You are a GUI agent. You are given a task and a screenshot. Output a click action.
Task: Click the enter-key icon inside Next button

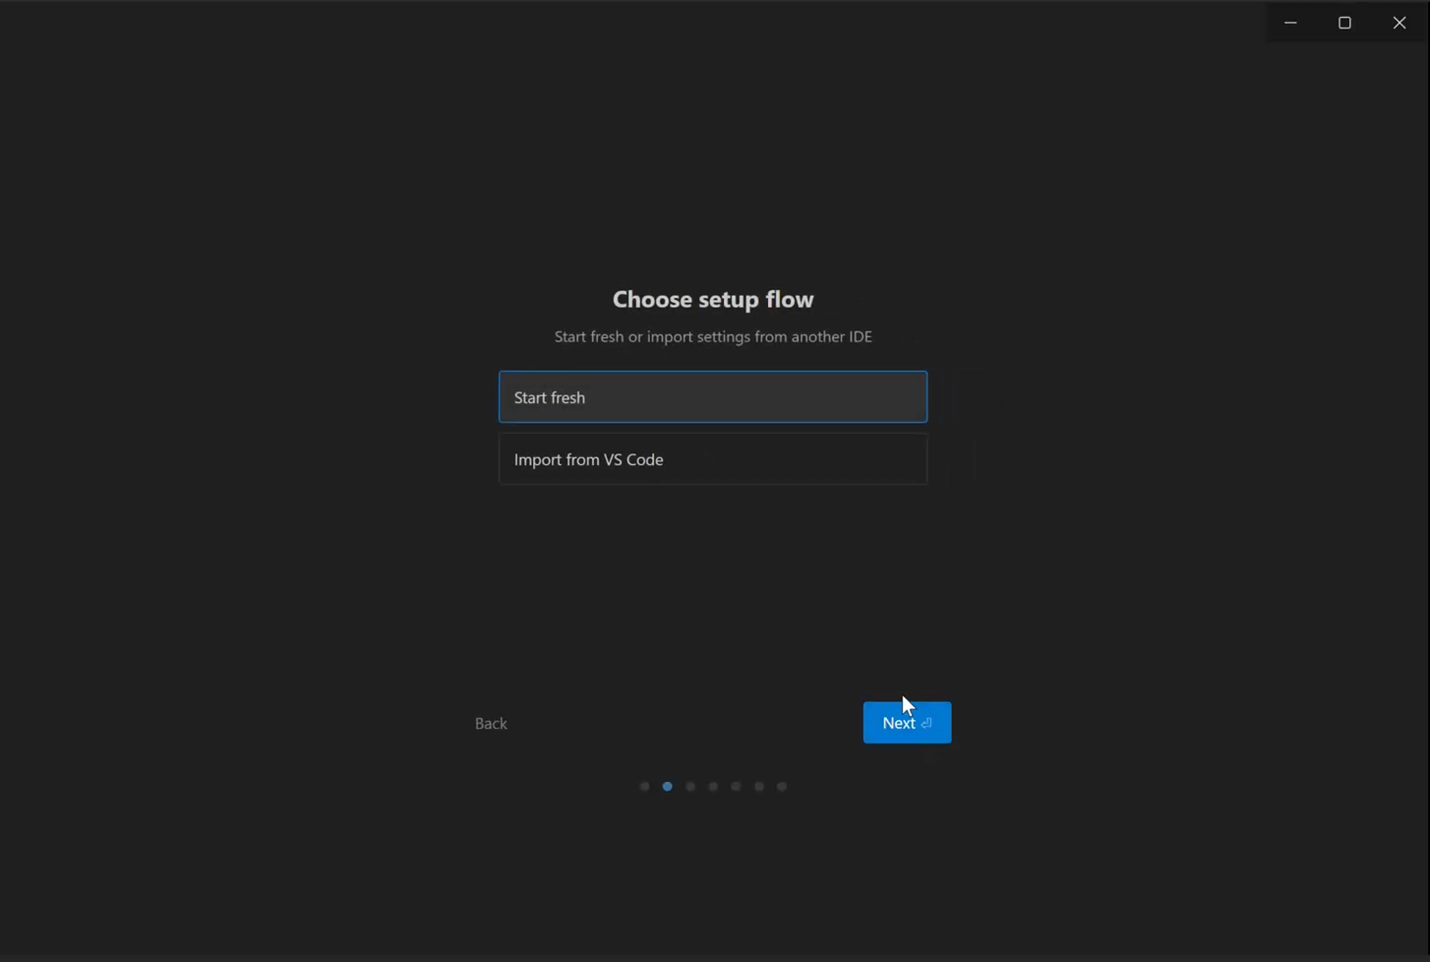(926, 723)
